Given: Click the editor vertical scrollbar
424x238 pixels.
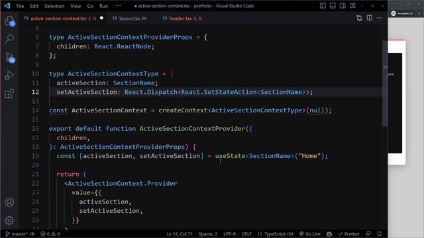Looking at the screenshot, I should pyautogui.click(x=385, y=84).
